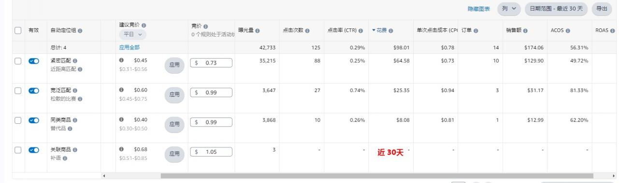Disable the 关联商品 row switch
The image size is (622, 183).
[x=34, y=150]
